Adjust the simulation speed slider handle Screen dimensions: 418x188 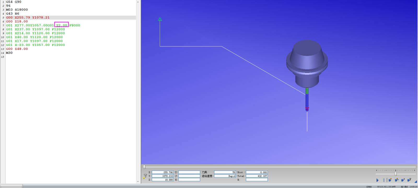click(x=396, y=174)
